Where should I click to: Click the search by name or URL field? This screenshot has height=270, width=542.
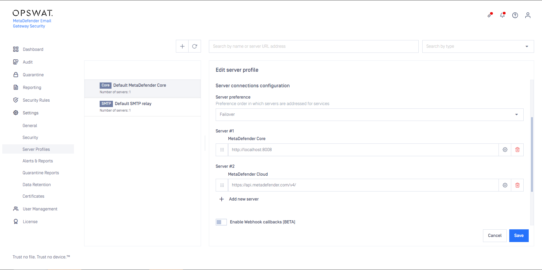point(314,46)
